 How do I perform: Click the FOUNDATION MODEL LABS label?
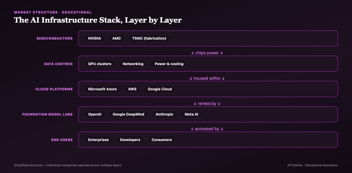48,114
